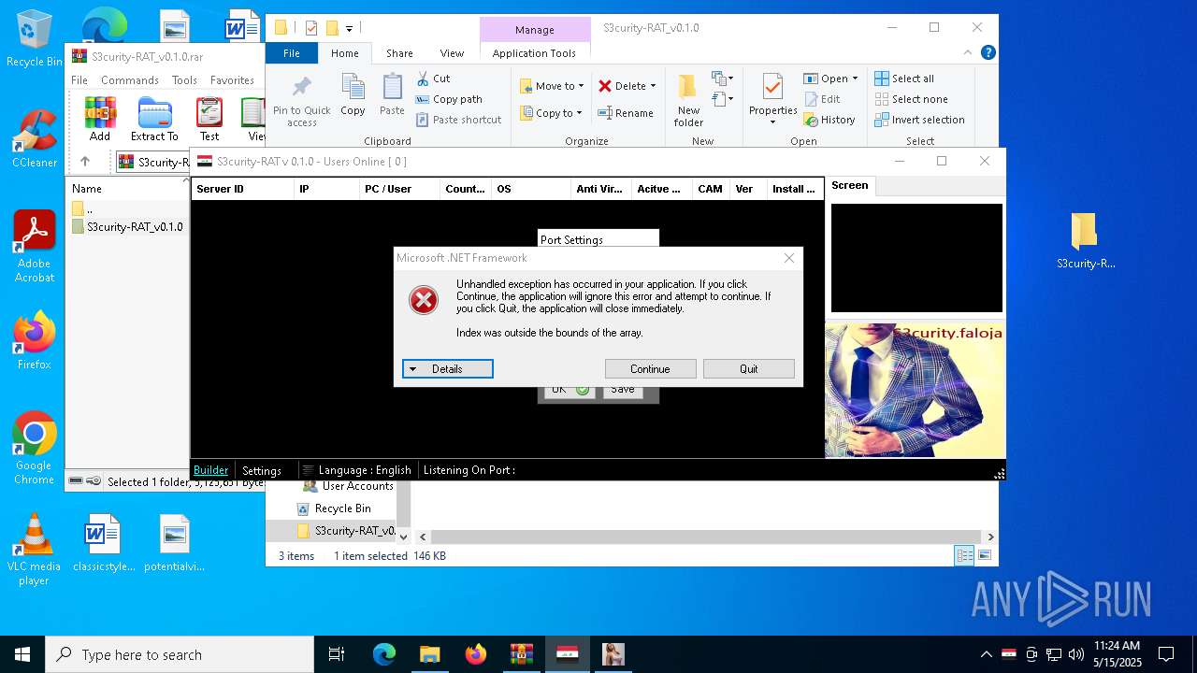Click the Extract To icon in WinRAR
The width and height of the screenshot is (1197, 673).
click(x=154, y=119)
